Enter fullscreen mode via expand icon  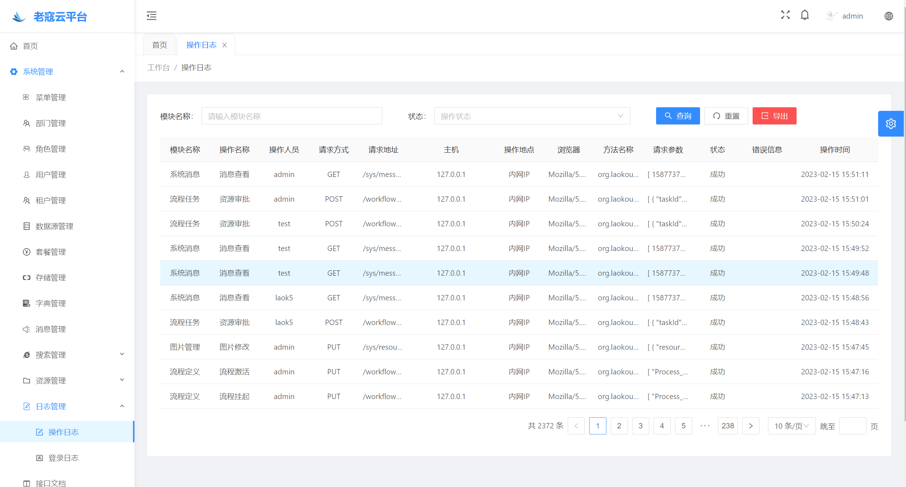785,15
